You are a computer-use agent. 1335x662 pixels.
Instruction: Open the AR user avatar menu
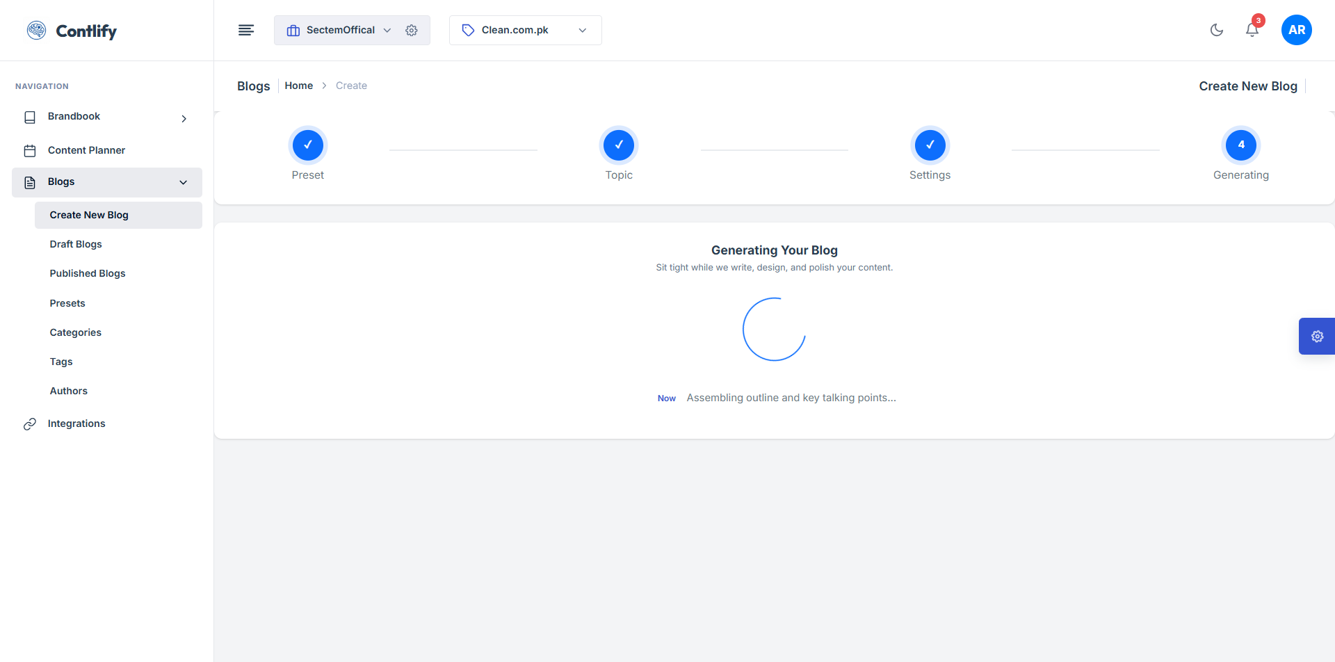coord(1296,30)
